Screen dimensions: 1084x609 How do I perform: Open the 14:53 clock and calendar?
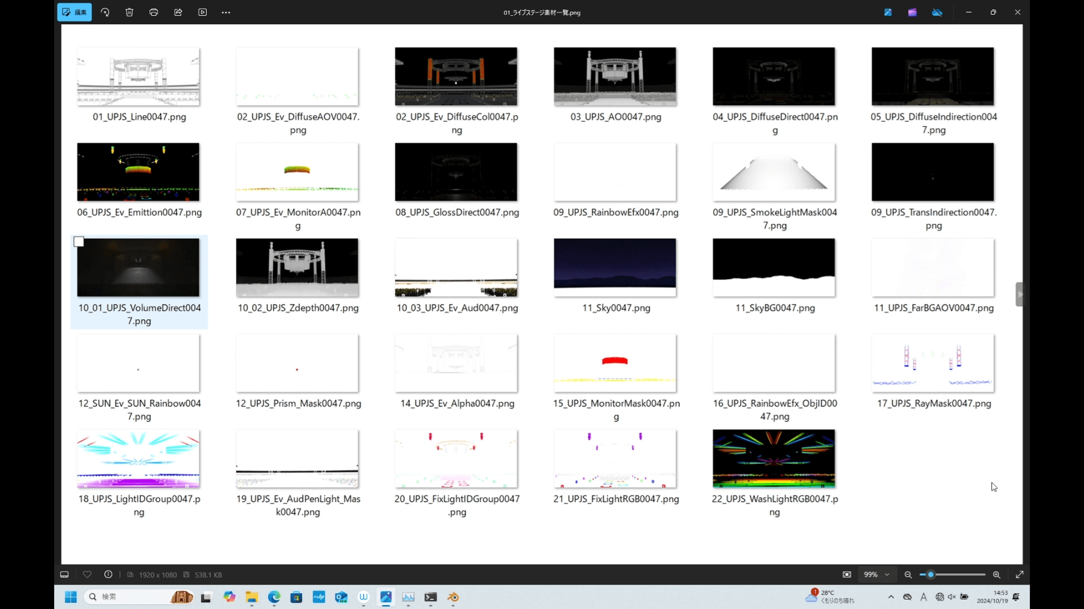tap(992, 597)
